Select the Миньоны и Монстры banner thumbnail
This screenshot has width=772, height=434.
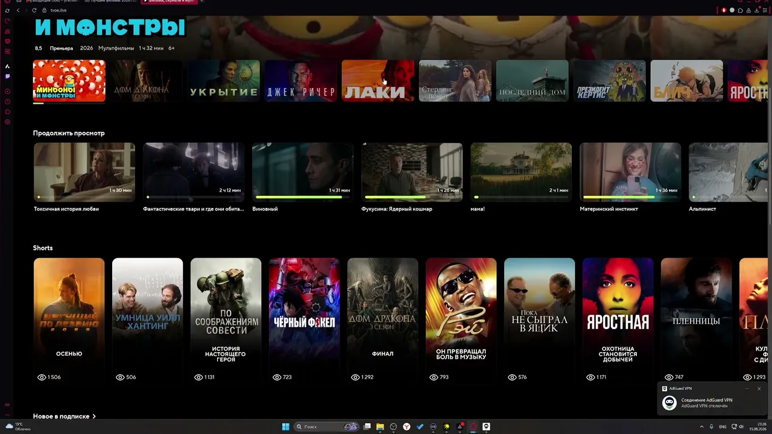(69, 80)
